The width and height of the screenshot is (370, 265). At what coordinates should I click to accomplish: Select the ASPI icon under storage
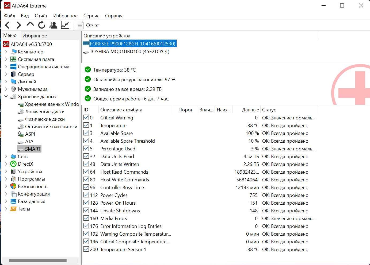(21, 134)
